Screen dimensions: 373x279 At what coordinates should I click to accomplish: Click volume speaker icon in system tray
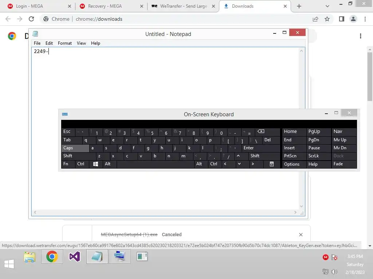tap(334, 272)
